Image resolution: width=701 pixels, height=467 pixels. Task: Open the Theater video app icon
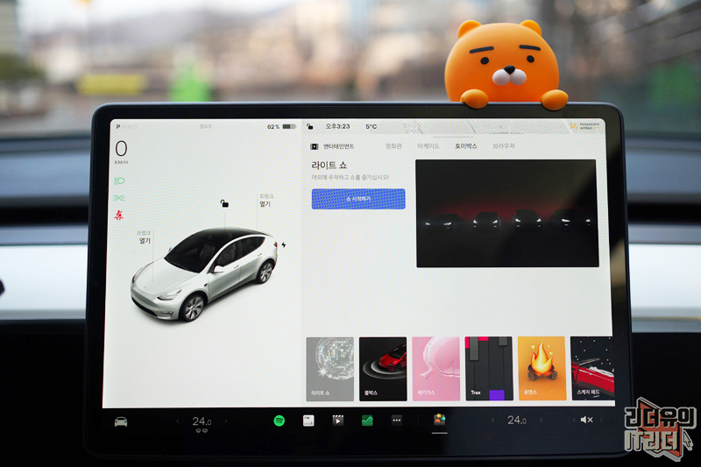pos(338,420)
